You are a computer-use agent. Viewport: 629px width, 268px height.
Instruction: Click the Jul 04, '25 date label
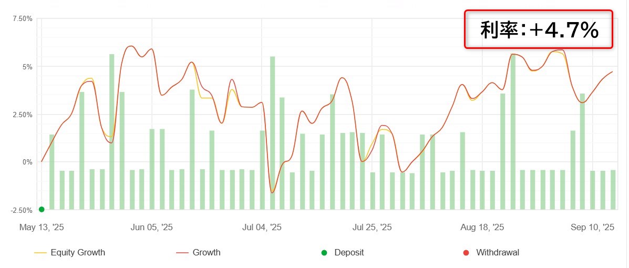[262, 228]
